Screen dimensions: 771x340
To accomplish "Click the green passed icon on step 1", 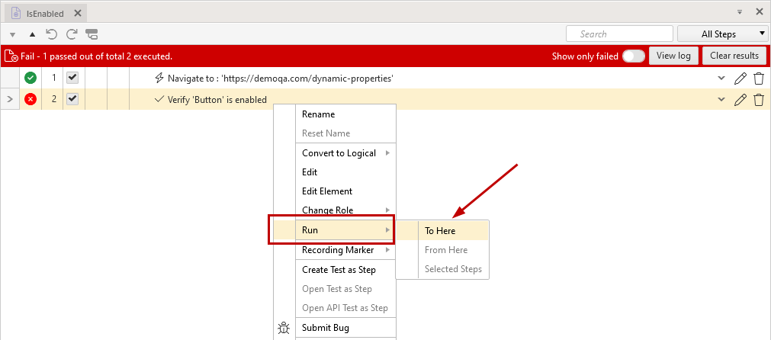I will point(31,78).
